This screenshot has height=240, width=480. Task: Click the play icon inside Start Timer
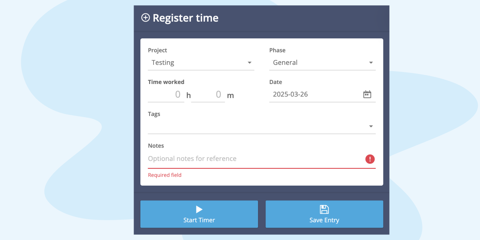click(199, 209)
